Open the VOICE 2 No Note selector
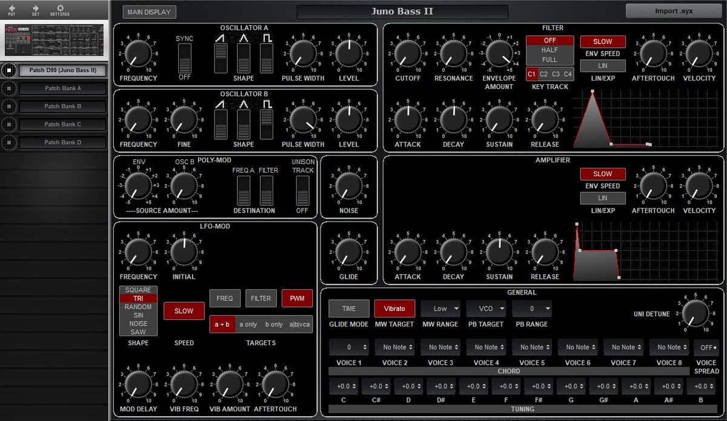 click(x=394, y=347)
